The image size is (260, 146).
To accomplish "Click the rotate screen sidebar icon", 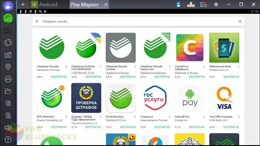I will click(x=8, y=43).
